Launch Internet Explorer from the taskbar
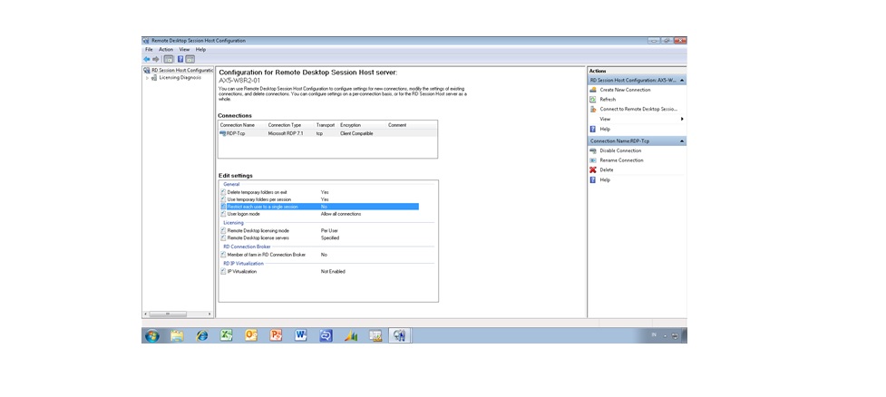This screenshot has height=397, width=886. 201,335
